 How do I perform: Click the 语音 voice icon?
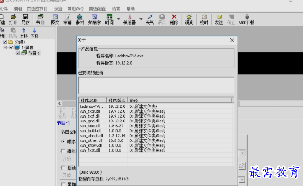click(162, 19)
